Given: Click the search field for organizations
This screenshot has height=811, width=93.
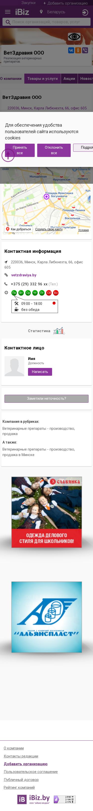Looking at the screenshot, I should click(x=47, y=22).
